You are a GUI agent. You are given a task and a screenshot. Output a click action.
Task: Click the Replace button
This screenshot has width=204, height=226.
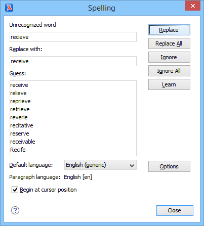pos(169,30)
